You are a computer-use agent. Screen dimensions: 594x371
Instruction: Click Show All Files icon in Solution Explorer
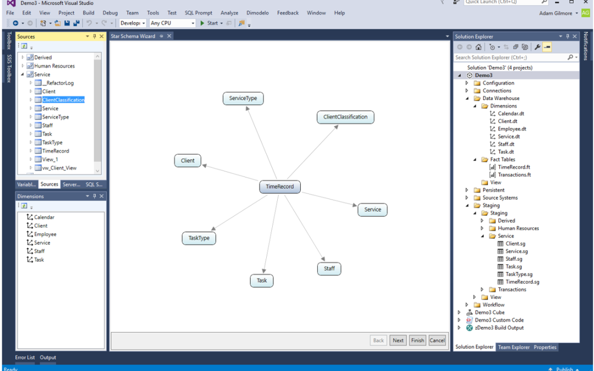[x=525, y=47]
